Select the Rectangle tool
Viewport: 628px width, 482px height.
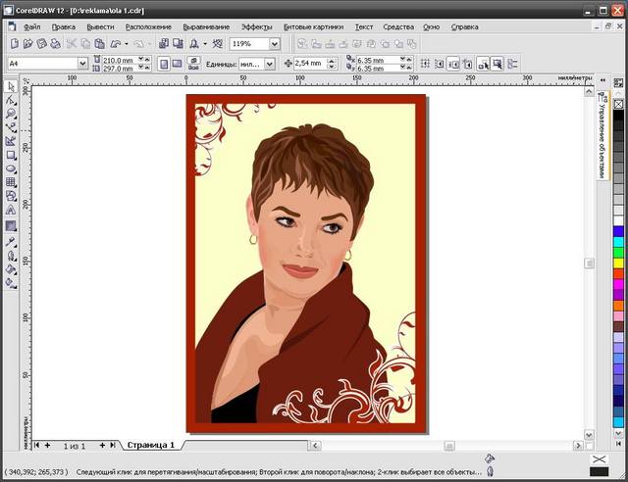(11, 155)
